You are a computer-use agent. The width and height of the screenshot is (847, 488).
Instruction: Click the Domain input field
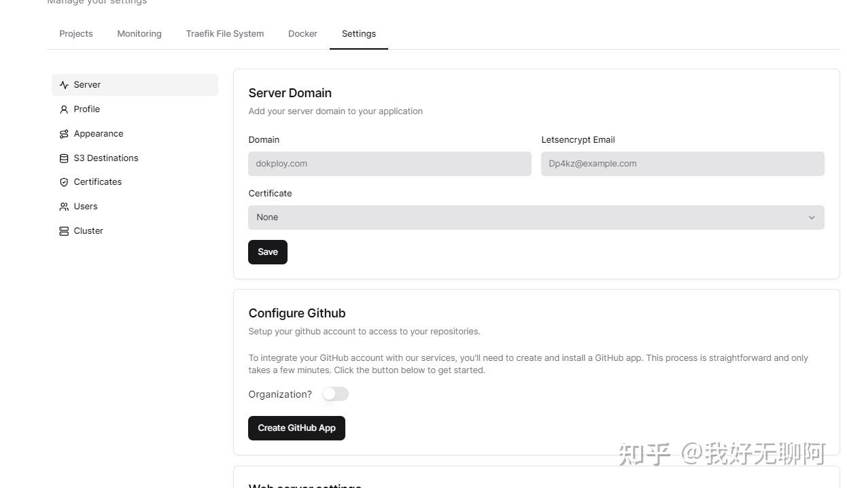pyautogui.click(x=390, y=163)
